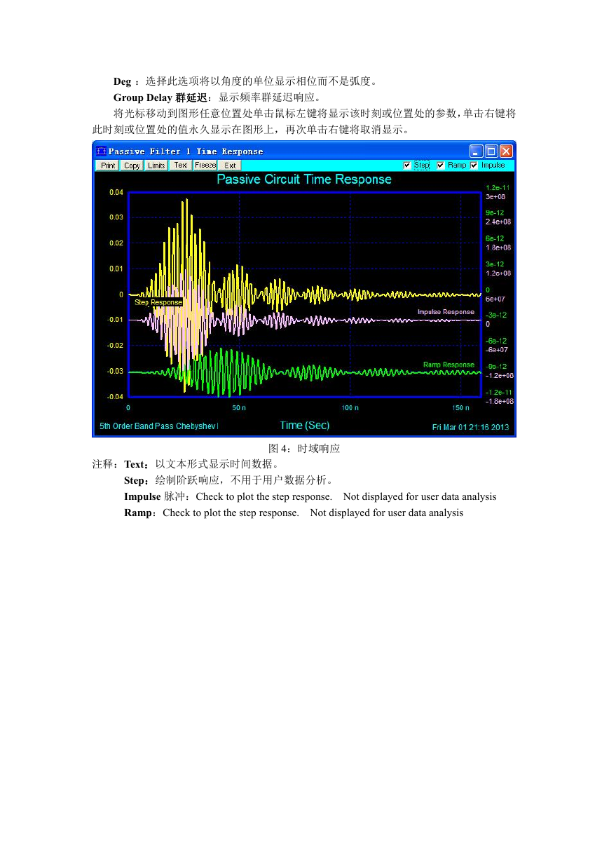Viewport: 609px width, 861px height.
Task: Click the Passive Filter 1 Time Response title bar
Action: click(304, 151)
